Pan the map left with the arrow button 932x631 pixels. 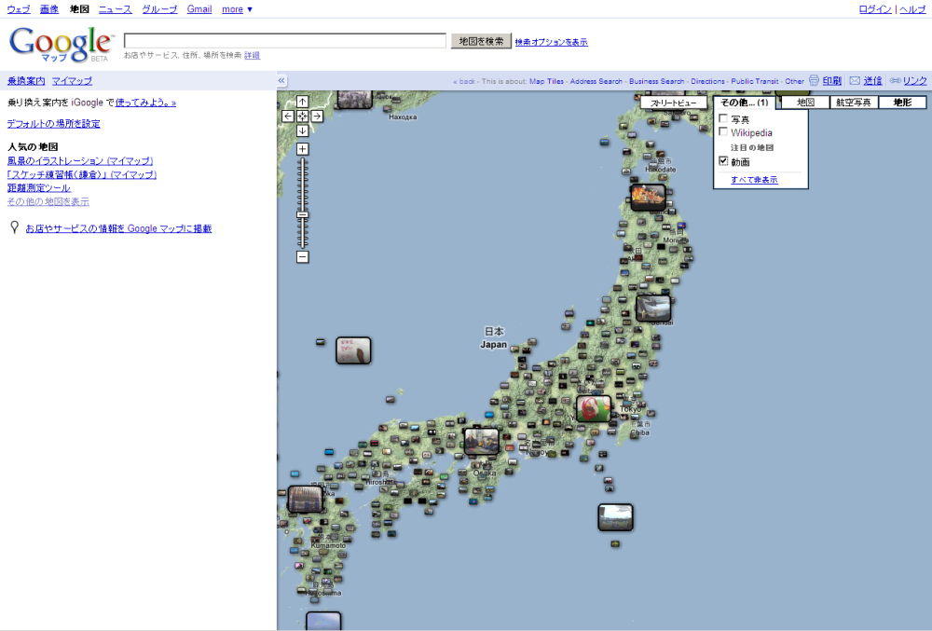tap(288, 117)
